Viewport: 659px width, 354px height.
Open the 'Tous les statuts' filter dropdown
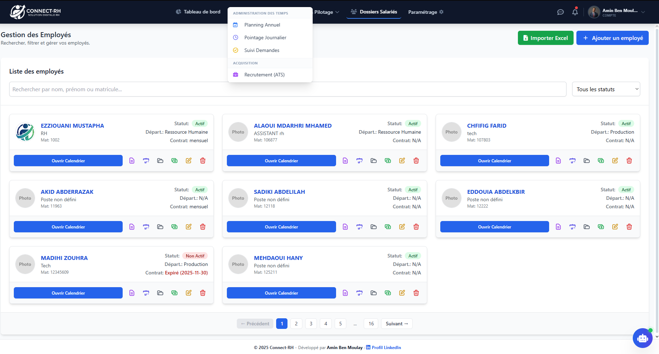pos(606,89)
